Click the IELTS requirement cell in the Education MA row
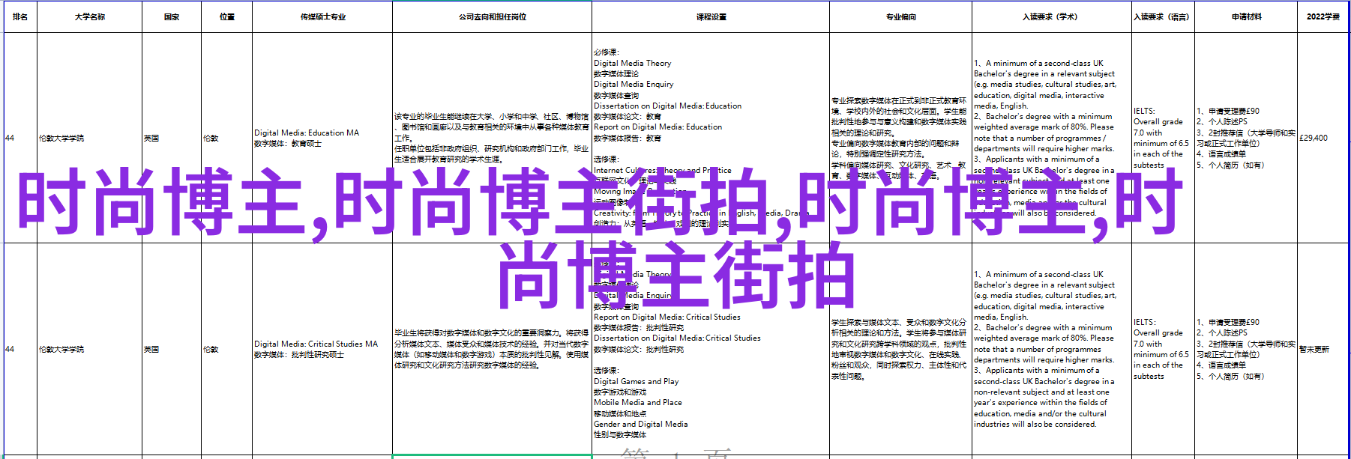The image size is (1351, 459). pyautogui.click(x=1162, y=138)
